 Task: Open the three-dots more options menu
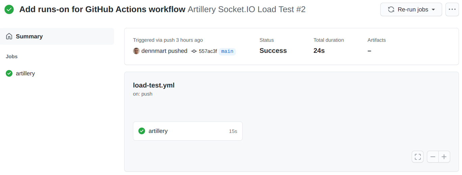coord(452,9)
